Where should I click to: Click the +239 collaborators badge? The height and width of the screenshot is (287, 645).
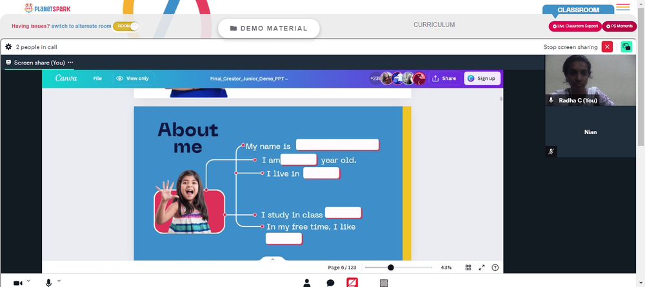[375, 78]
